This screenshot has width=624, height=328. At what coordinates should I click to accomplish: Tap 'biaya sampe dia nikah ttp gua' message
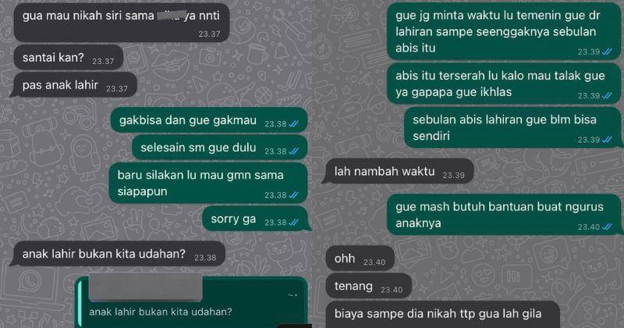442,314
